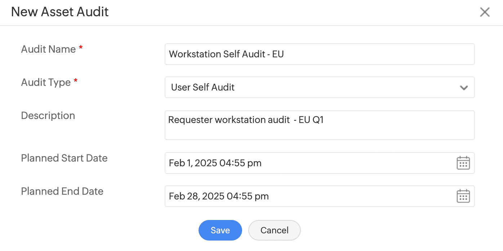The width and height of the screenshot is (503, 251).
Task: Click the red asterisk beside Audit Type
Action: click(x=76, y=81)
